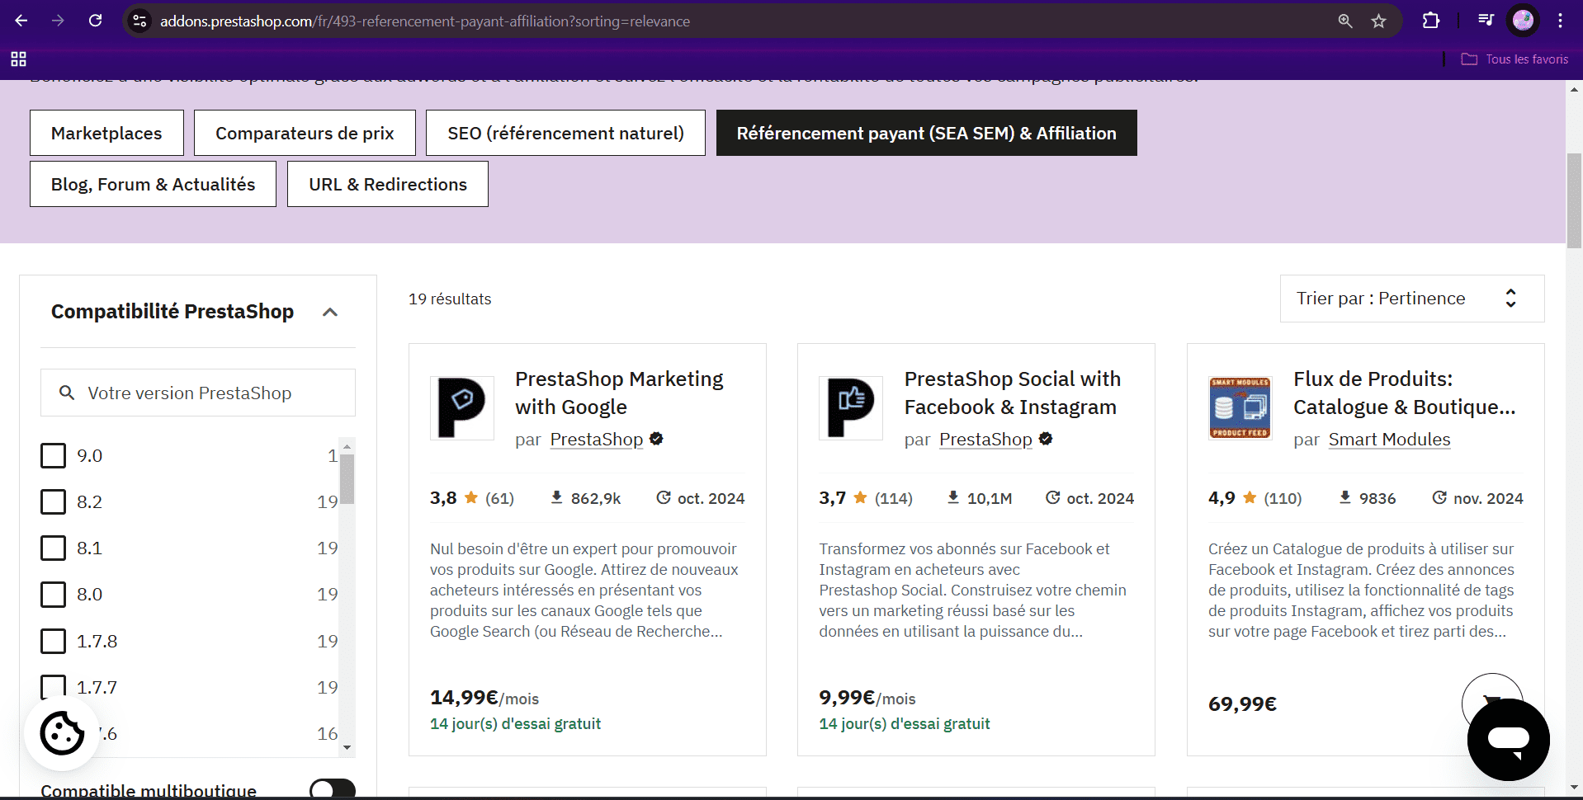
Task: Open PrestaShop Marketing with Google title
Action: pos(619,393)
